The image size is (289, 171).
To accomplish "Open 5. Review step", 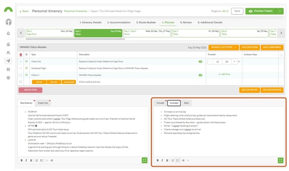I will [x=186, y=22].
